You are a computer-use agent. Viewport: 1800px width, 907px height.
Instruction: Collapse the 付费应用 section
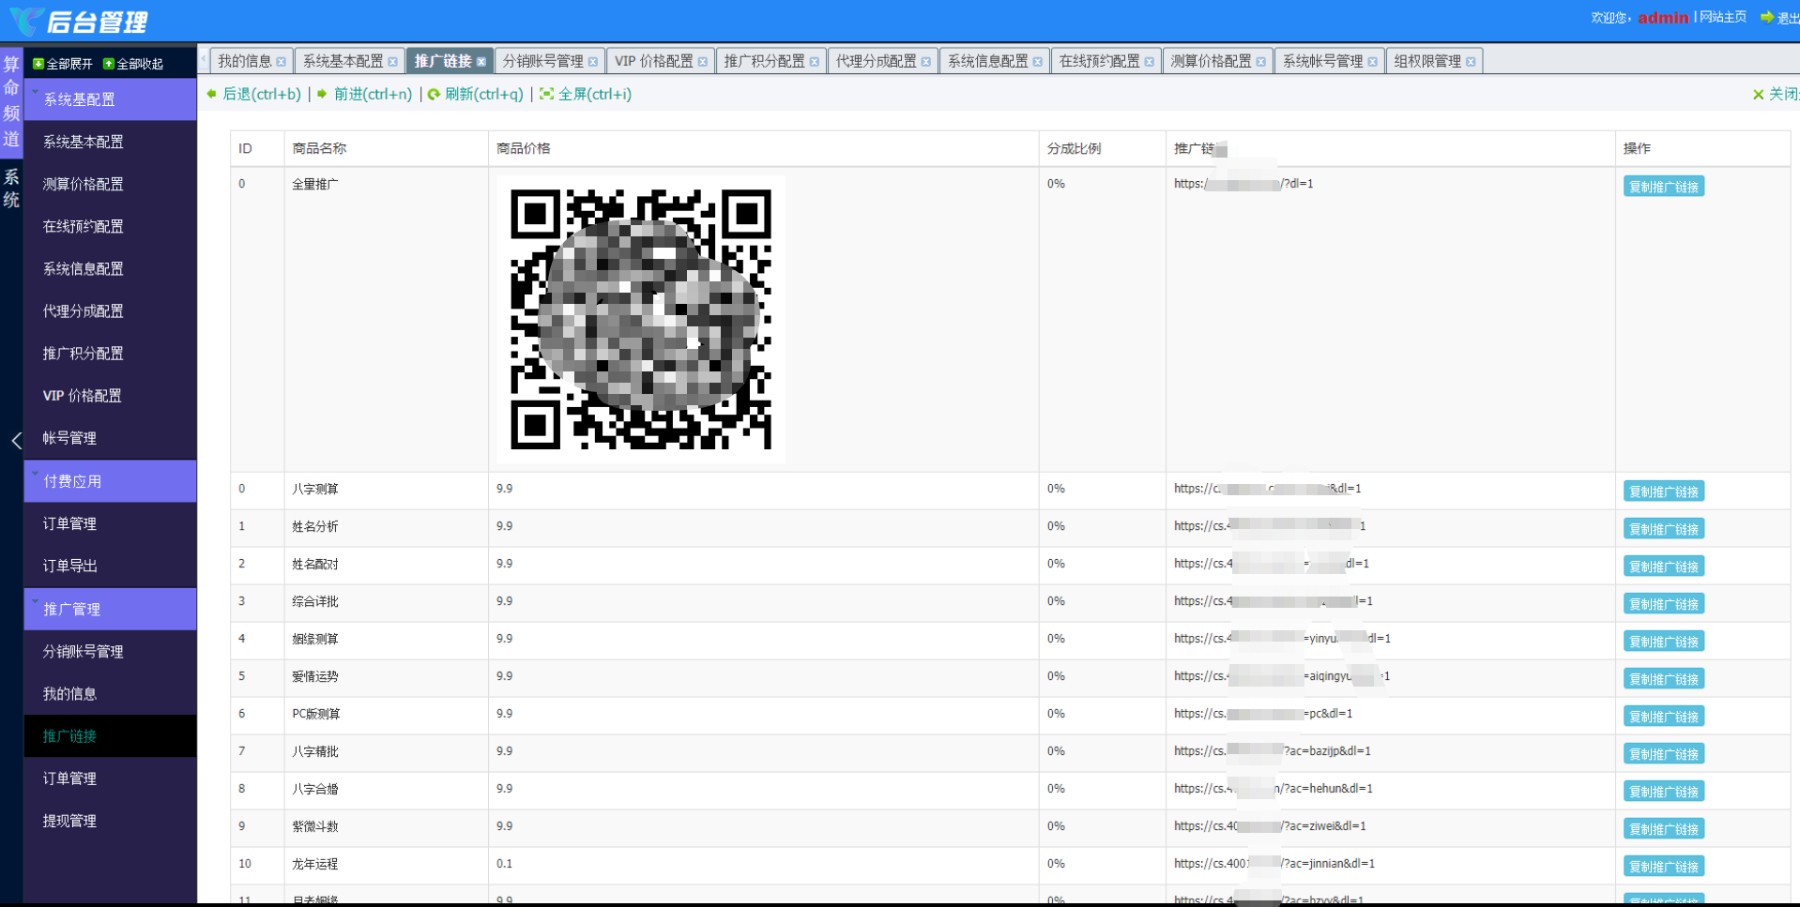tap(110, 481)
